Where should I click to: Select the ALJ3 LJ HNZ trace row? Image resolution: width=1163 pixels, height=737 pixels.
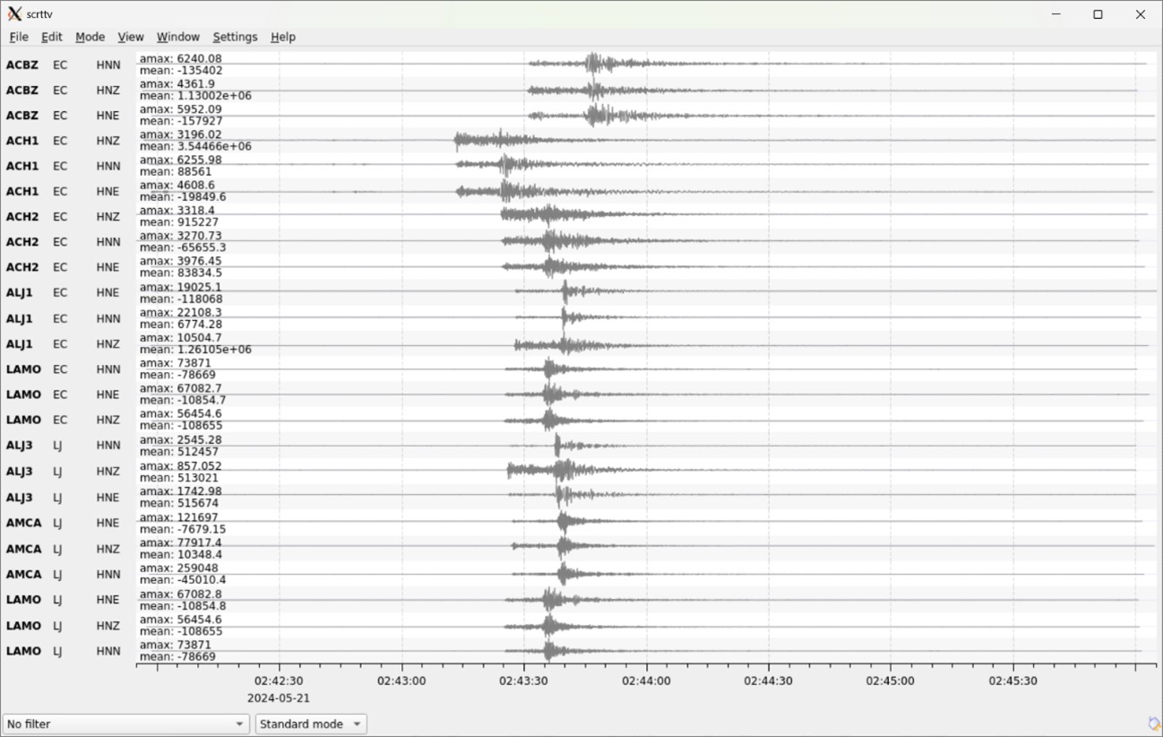[580, 471]
